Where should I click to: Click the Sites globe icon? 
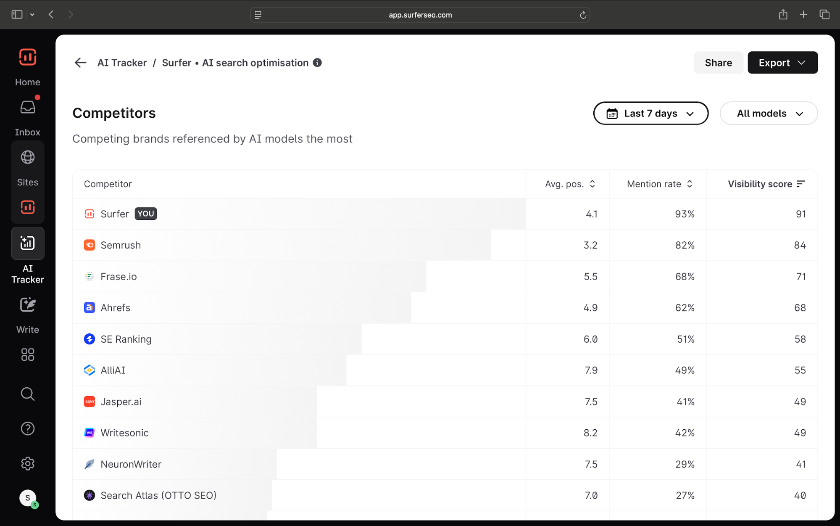click(28, 158)
